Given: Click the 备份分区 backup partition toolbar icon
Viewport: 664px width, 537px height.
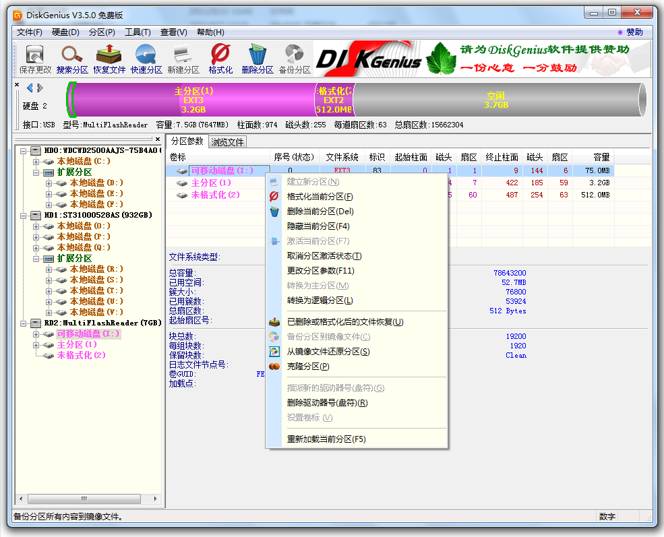Looking at the screenshot, I should 295,59.
